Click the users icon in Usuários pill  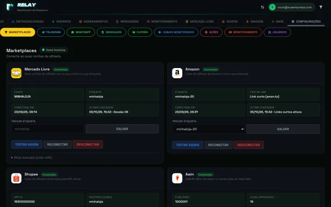point(269,32)
